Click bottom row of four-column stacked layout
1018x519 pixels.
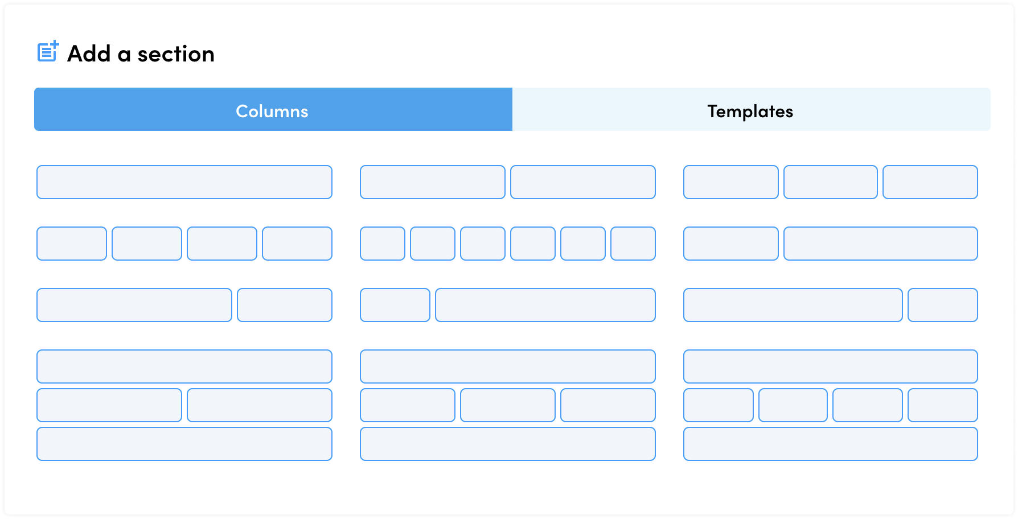pyautogui.click(x=831, y=444)
